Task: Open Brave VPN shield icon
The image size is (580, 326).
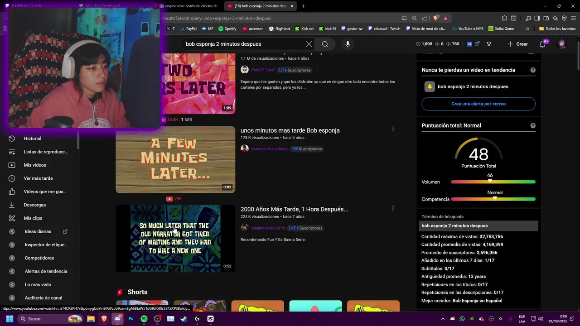Action: [x=564, y=18]
